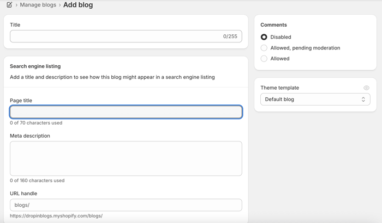
Task: Click the Search engine listing heading
Action: [35, 66]
